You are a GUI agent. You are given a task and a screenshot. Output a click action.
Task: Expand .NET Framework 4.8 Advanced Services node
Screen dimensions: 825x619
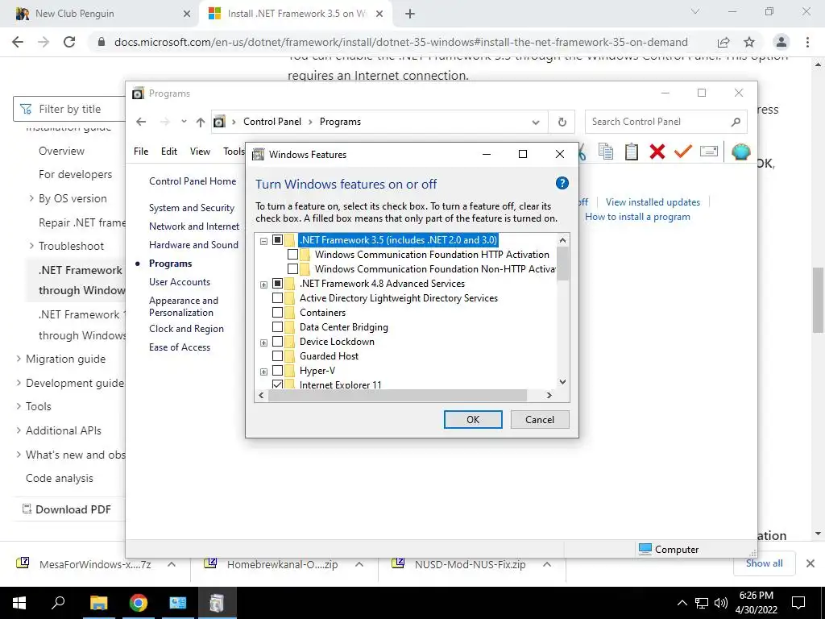pos(263,285)
